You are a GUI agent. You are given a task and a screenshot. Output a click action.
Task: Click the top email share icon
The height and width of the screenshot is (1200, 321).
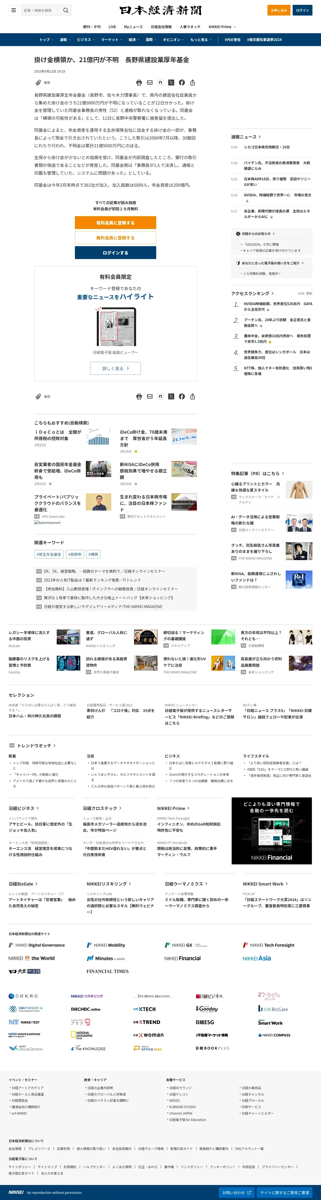(x=150, y=82)
